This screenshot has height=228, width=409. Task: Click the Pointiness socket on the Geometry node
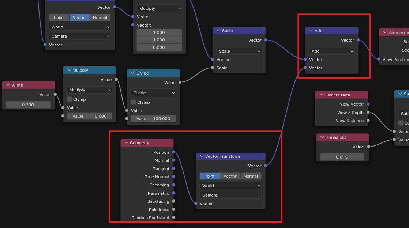click(173, 209)
